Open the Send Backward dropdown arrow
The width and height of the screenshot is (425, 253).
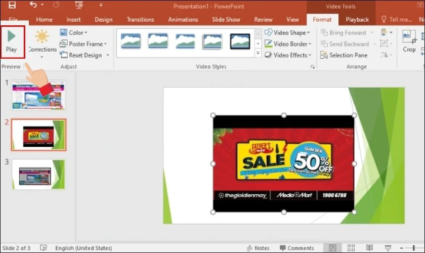click(x=374, y=44)
